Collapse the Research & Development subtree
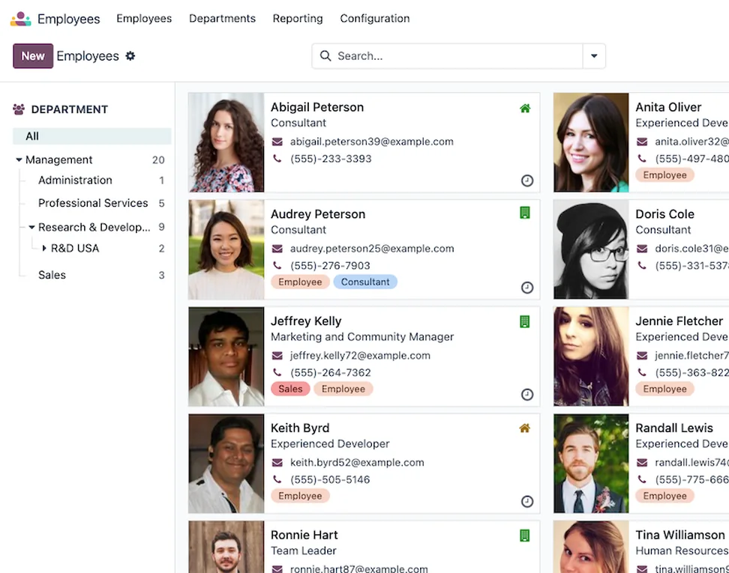The height and width of the screenshot is (573, 729). click(x=31, y=228)
